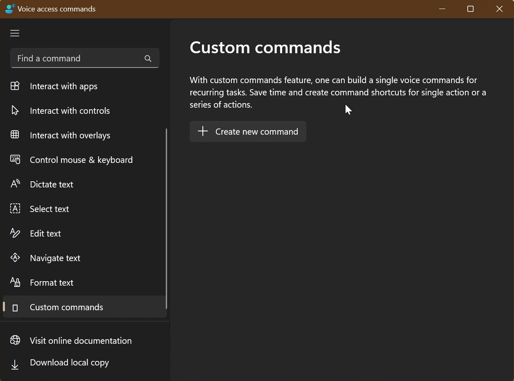Select the Navigate text icon
Screen dimensions: 514x381
[x=15, y=258]
